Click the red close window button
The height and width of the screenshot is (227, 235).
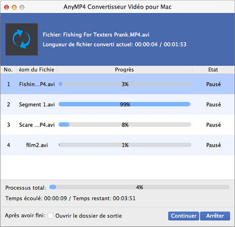(x=6, y=7)
